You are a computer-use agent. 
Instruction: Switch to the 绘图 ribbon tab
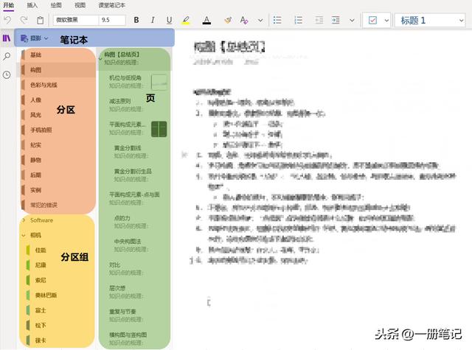tap(56, 5)
